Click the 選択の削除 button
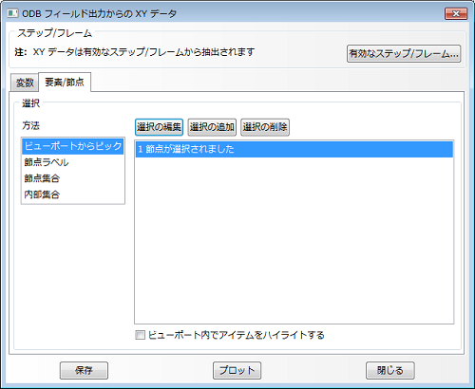475x389 pixels. pos(265,127)
